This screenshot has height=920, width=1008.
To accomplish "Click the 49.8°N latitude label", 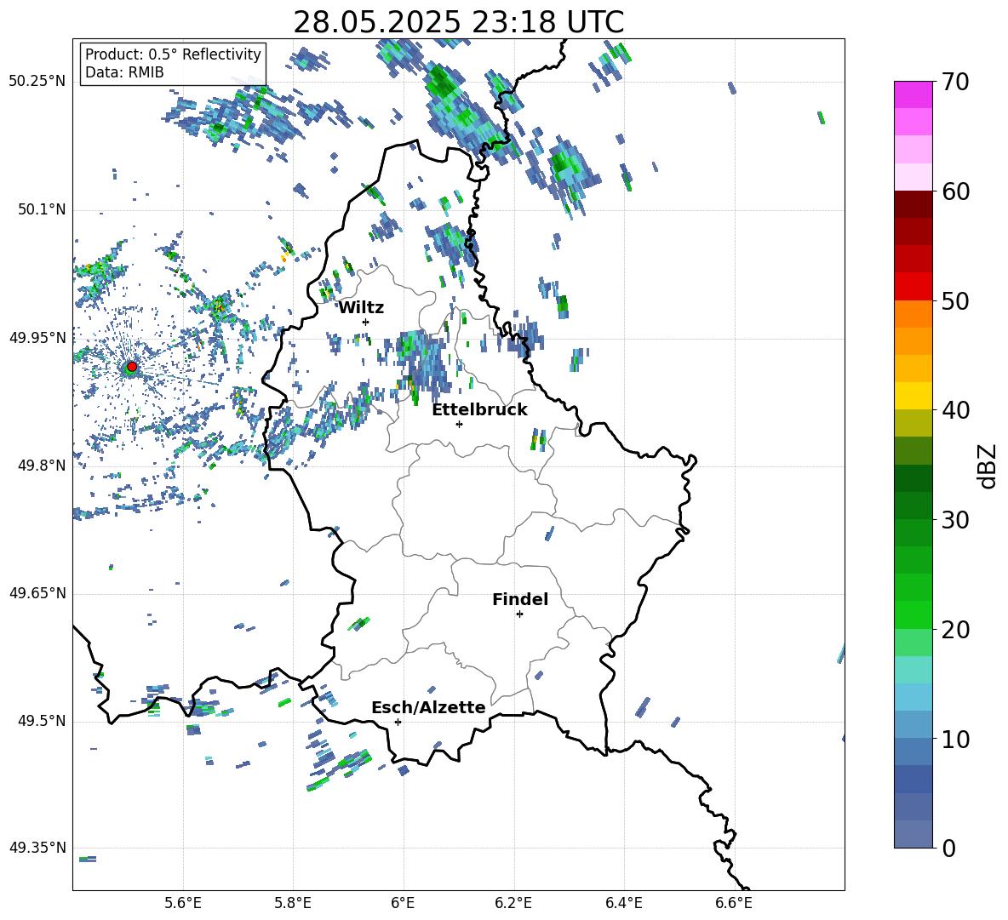I will [42, 466].
